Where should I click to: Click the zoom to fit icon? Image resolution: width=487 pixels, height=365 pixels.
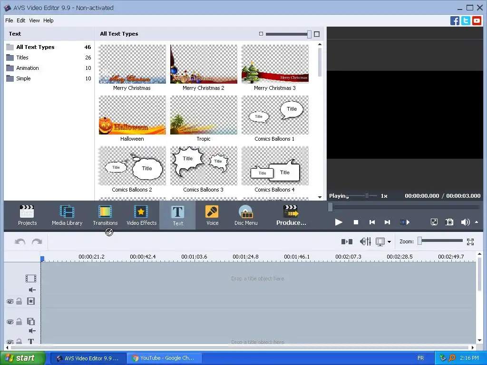(x=470, y=242)
